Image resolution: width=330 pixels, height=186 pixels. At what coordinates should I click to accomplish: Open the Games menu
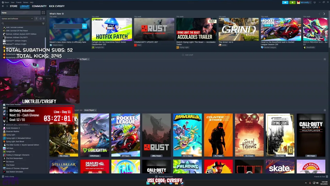pyautogui.click(x=26, y=2)
